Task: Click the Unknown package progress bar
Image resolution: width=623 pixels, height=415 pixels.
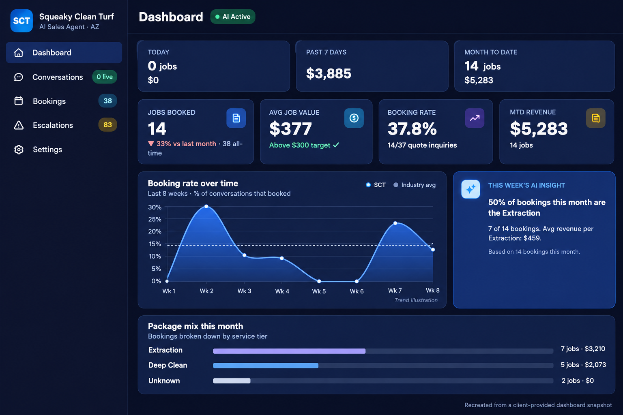Action: click(383, 381)
